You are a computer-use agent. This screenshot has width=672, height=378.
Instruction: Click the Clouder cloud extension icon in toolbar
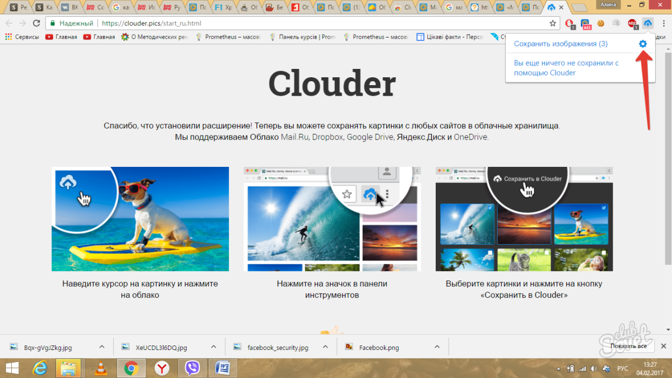point(648,24)
